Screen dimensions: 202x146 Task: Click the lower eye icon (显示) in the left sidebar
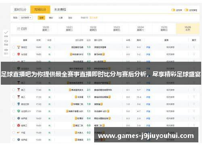(6, 50)
